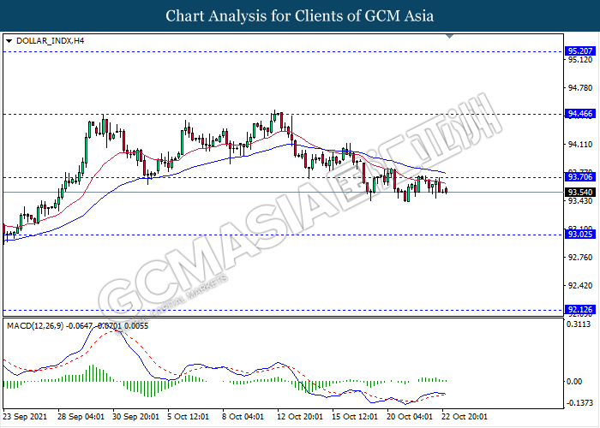Click the 5 Oct 12:01 time label
This screenshot has height=428, width=600.
click(x=189, y=417)
